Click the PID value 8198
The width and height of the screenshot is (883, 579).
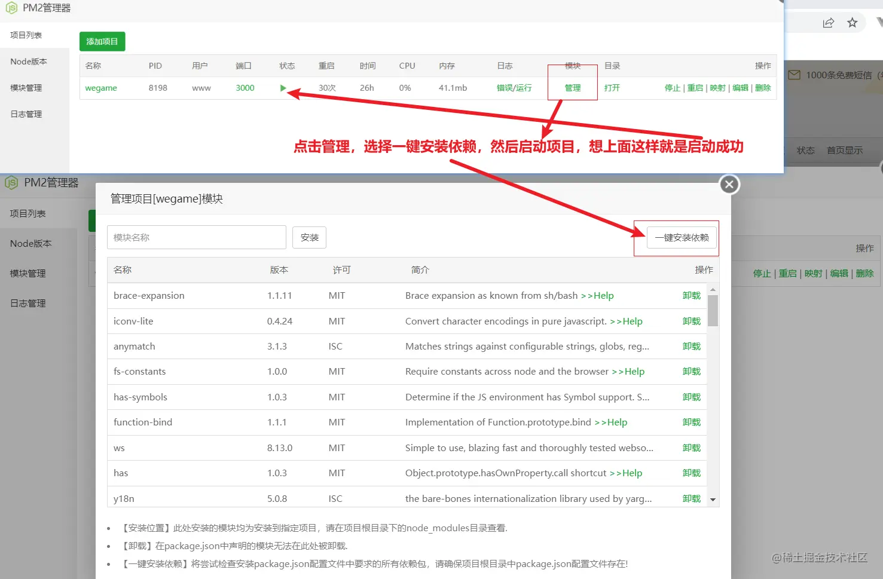pyautogui.click(x=158, y=88)
